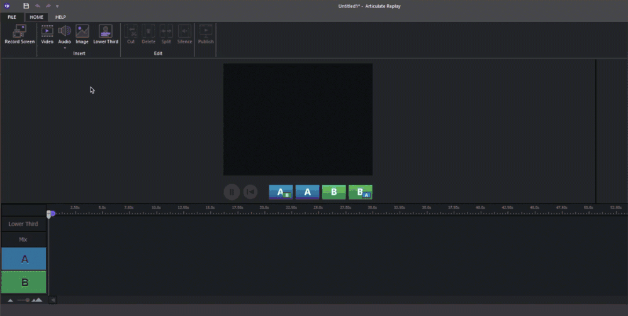Start a new screen recording with Record Screen

(20, 35)
